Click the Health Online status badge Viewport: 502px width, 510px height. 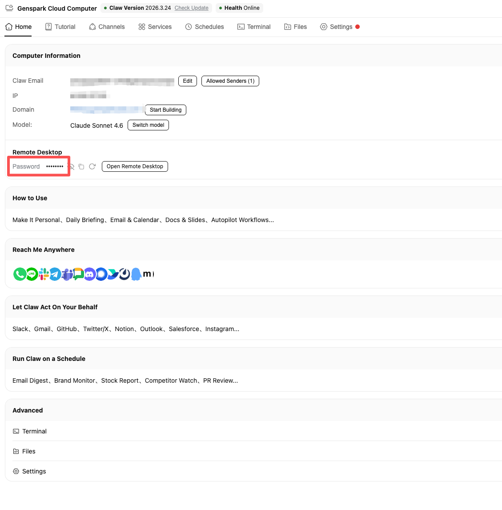[239, 8]
